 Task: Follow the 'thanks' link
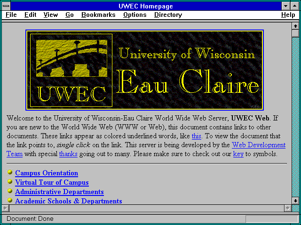68,154
